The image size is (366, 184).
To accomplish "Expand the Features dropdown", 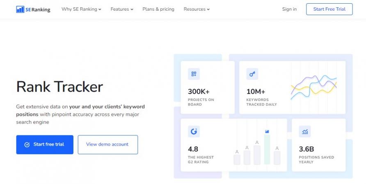I will click(122, 9).
